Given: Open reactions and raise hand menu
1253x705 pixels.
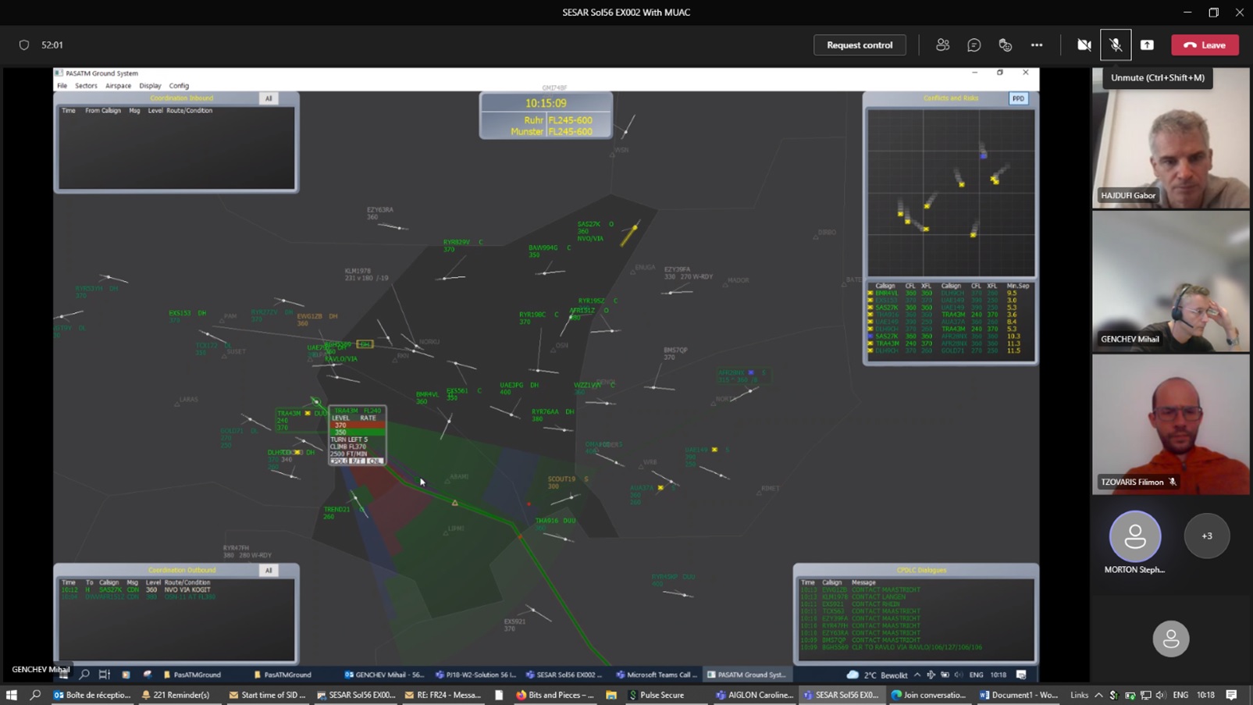Looking at the screenshot, I should (x=1005, y=45).
